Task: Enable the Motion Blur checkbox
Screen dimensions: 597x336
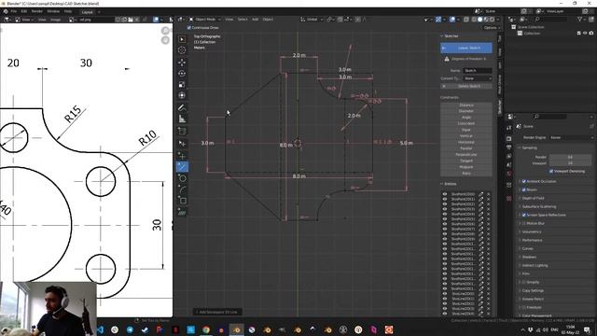Action: click(x=524, y=223)
